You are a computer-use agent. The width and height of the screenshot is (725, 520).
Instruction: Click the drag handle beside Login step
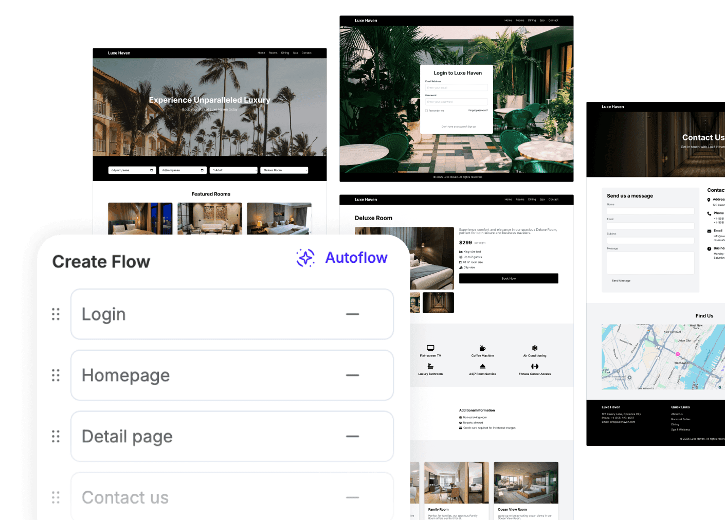pos(56,314)
